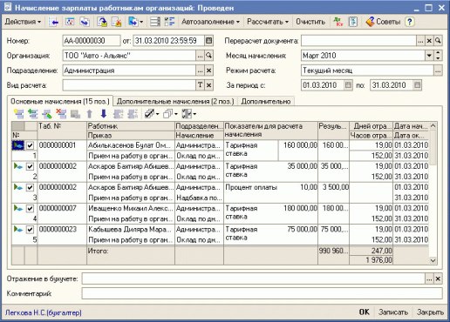Image resolution: width=450 pixels, height=322 pixels.
Task: Open recalculated document magnifier icon
Action: [x=438, y=41]
